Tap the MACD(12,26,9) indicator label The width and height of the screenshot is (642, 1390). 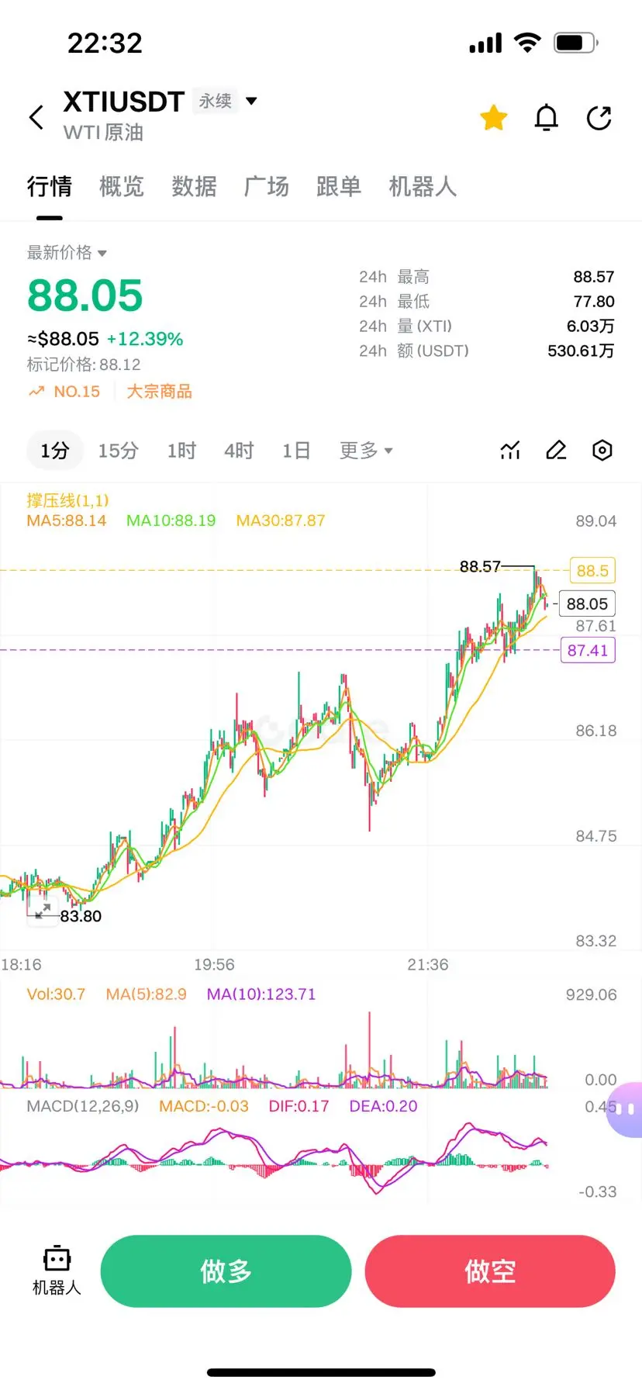point(83,1106)
